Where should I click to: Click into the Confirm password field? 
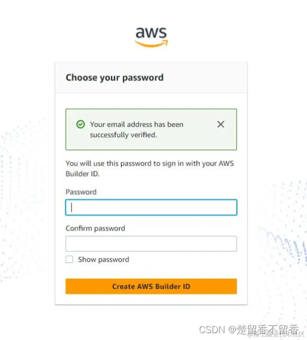coord(151,244)
